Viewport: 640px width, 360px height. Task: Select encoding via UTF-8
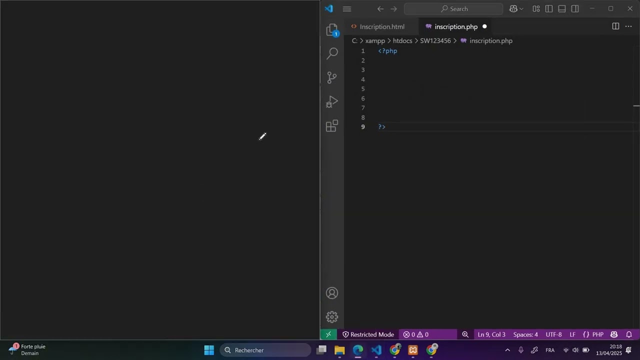click(x=553, y=334)
